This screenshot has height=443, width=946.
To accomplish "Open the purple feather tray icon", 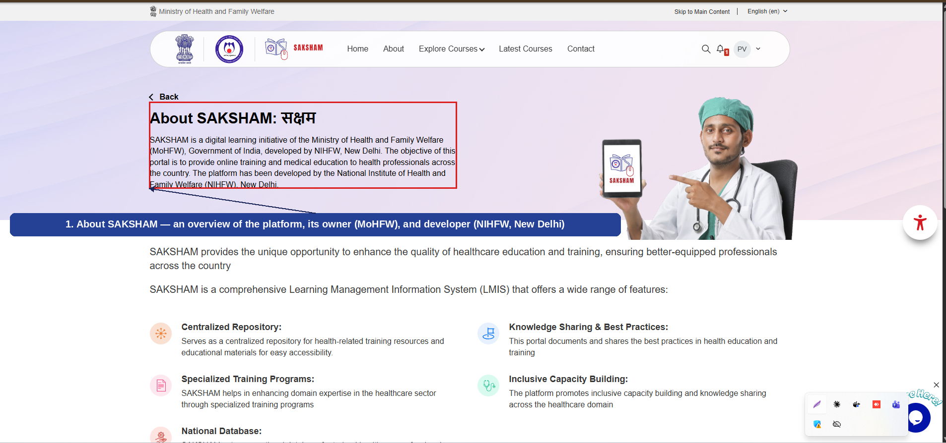I will coord(817,404).
